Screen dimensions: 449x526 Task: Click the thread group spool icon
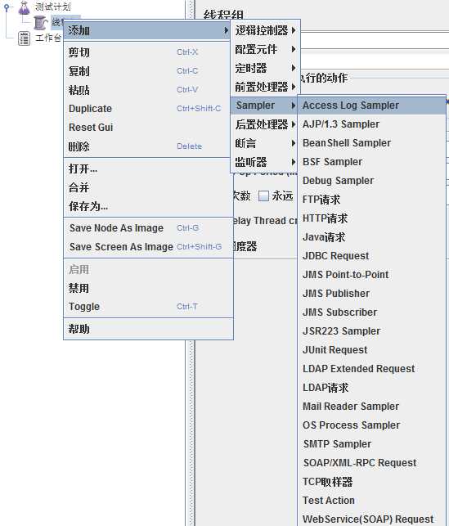tap(41, 23)
